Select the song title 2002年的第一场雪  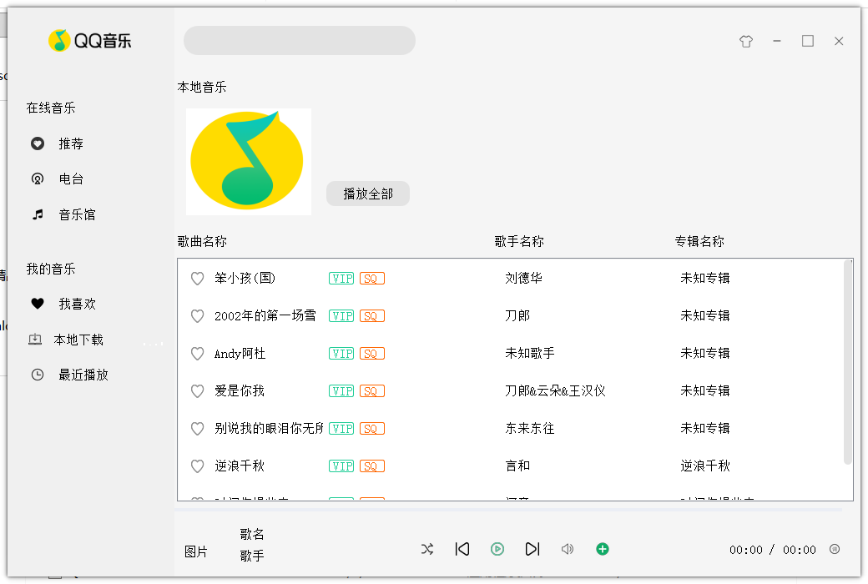coord(265,315)
